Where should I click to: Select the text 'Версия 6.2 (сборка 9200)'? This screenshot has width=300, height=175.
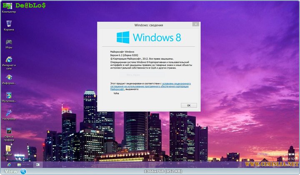pos(124,55)
